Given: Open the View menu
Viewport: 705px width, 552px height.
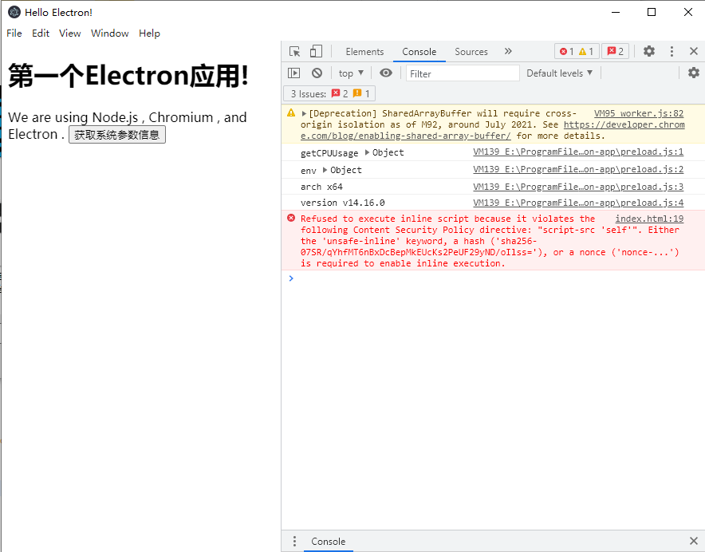Looking at the screenshot, I should [x=69, y=34].
